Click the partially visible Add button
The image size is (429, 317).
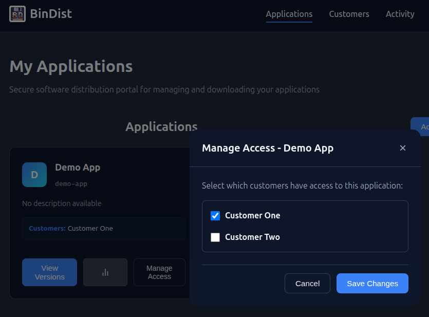click(420, 126)
